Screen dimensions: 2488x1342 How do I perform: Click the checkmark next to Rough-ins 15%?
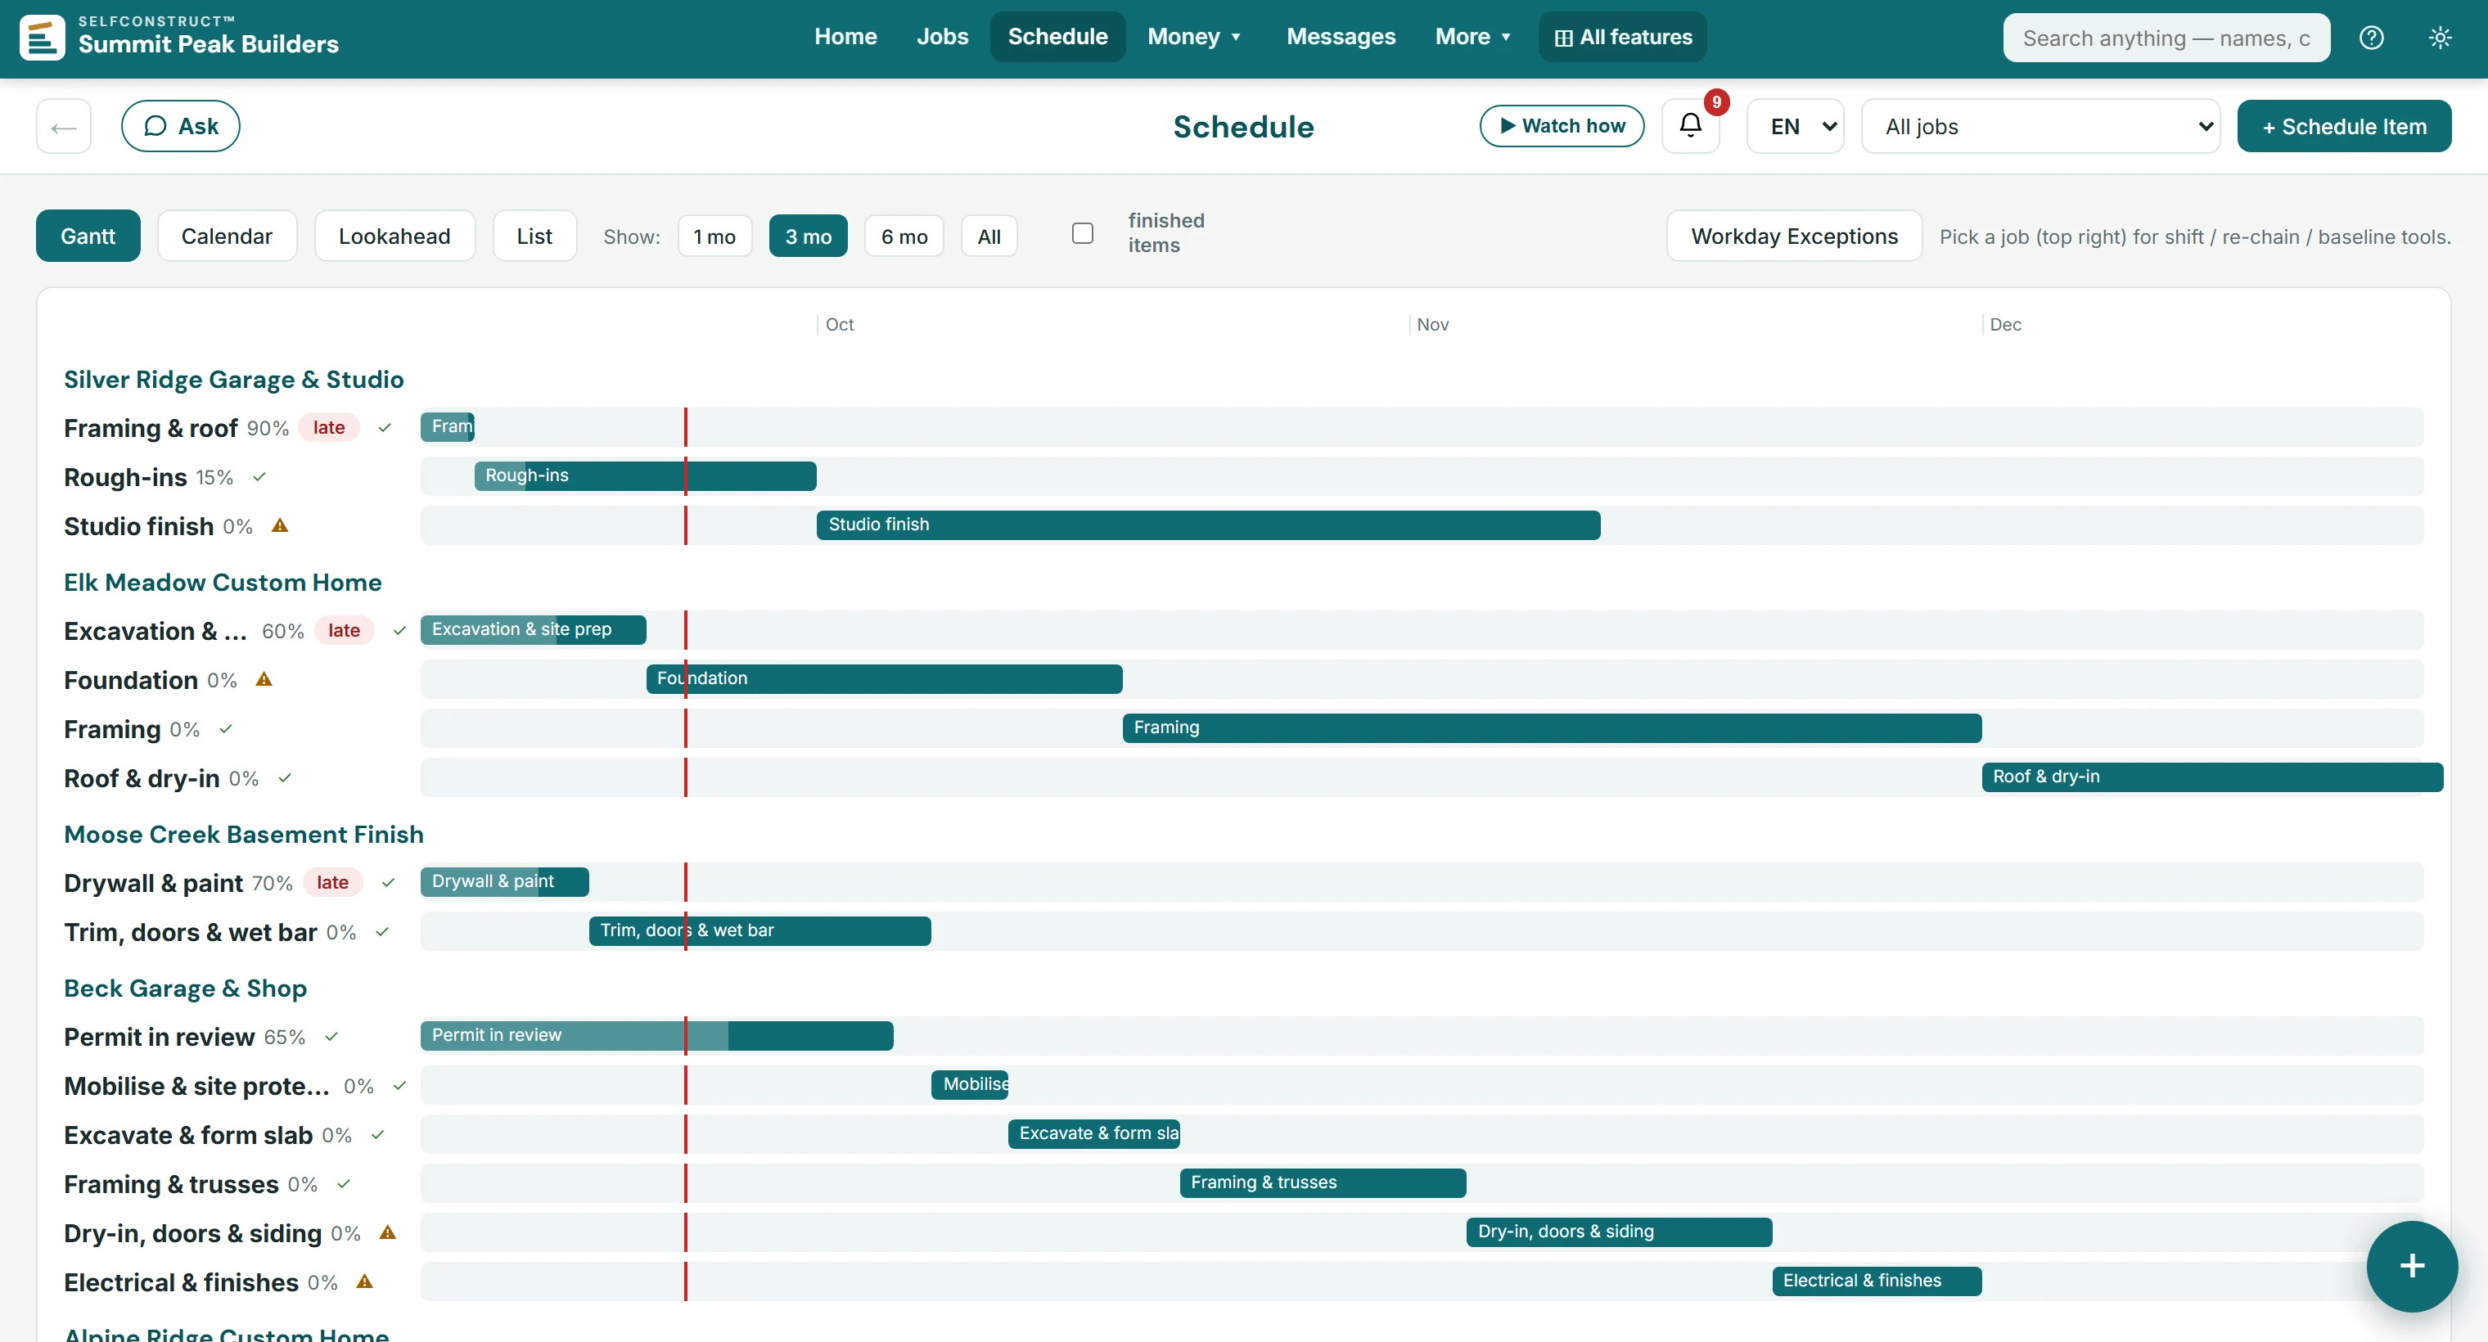pos(259,477)
